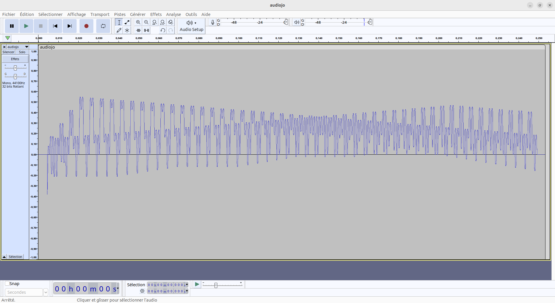Click the Trim audio outside selection icon
Screen dimensions: 555x303
click(138, 30)
